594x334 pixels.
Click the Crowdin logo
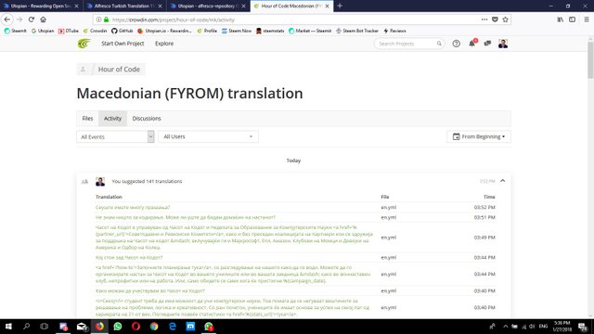pos(84,44)
